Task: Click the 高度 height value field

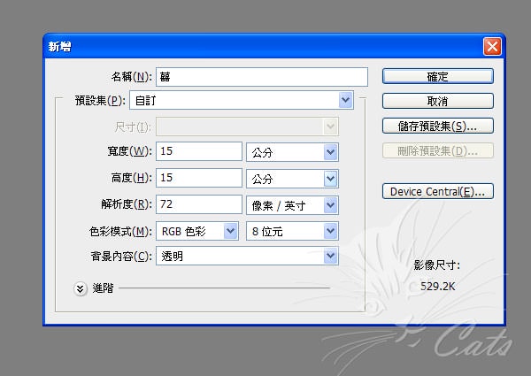Action: point(199,179)
